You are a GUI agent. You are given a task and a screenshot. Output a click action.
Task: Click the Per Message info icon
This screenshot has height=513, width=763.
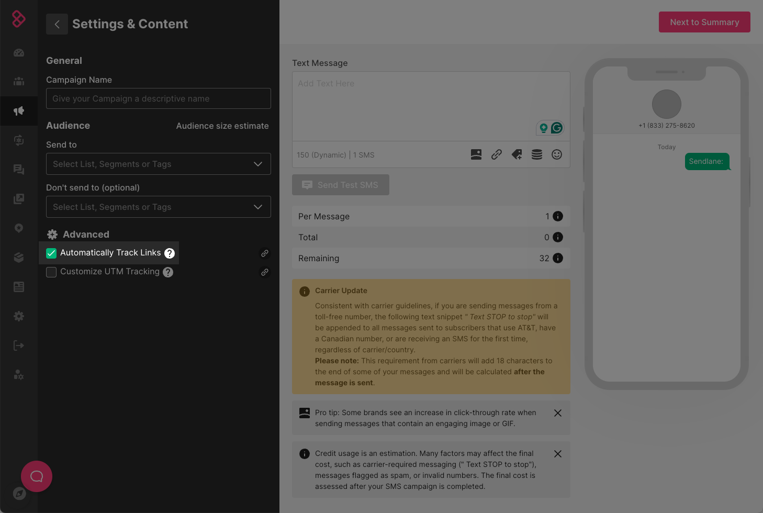pos(558,216)
